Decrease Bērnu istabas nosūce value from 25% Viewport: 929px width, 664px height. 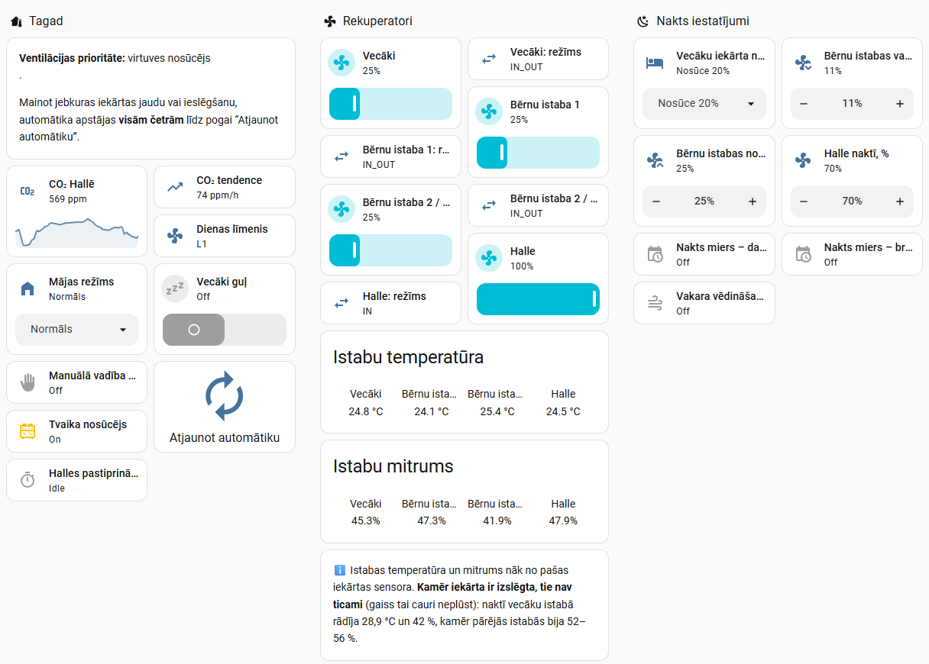click(x=655, y=201)
